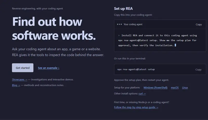This screenshot has height=120, width=208.
Task: Click the Get started button
Action: point(23,68)
